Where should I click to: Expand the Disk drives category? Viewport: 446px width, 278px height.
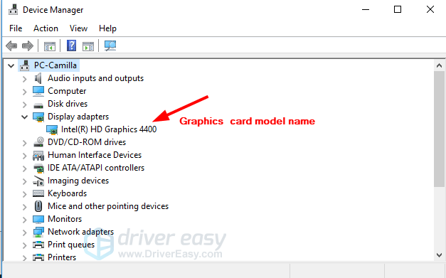(25, 105)
